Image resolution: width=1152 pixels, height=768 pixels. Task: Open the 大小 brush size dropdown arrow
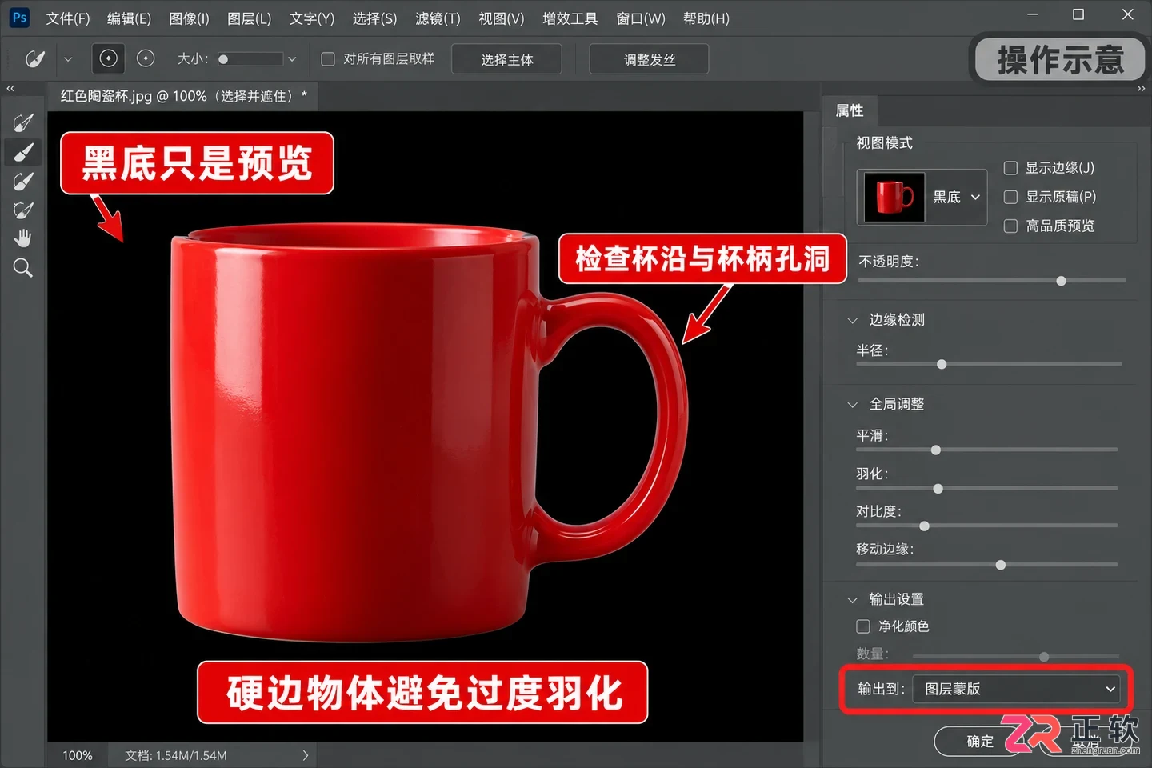point(292,59)
